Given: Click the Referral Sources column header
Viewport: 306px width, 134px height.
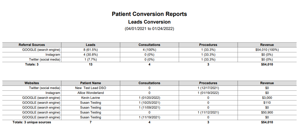Looking at the screenshot, I should click(x=32, y=45).
